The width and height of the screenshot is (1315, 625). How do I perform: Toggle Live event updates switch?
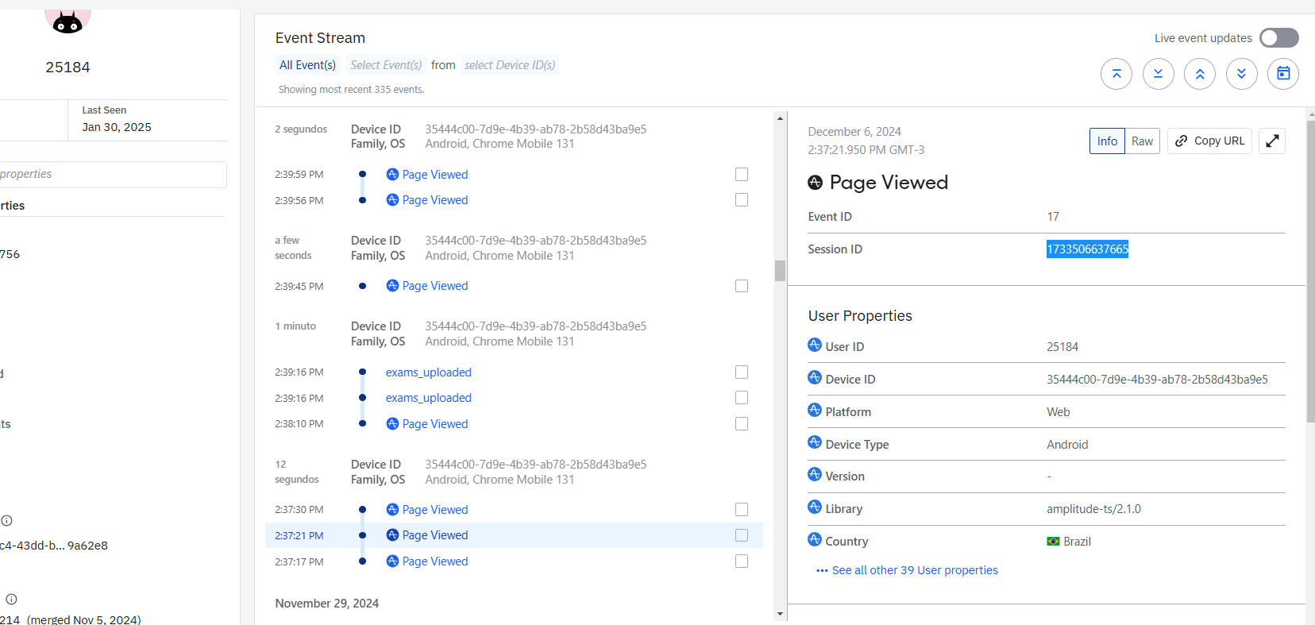(x=1278, y=38)
